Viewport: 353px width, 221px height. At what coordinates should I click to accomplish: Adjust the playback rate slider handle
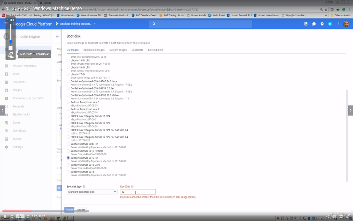click(x=11, y=42)
